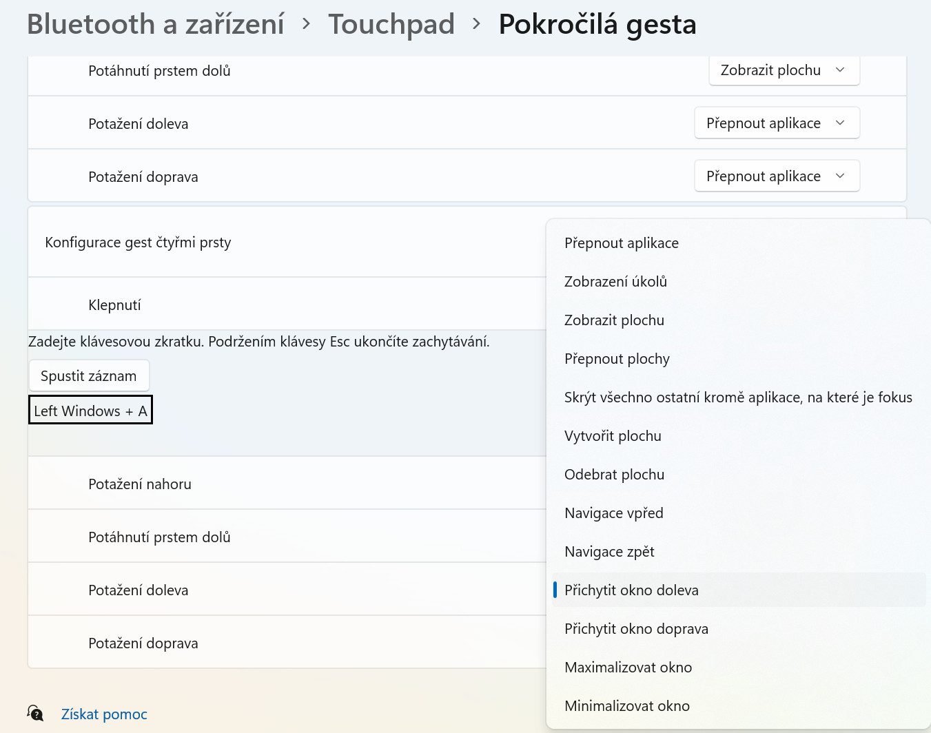Viewport: 931px width, 733px height.
Task: Click the help icon beside Získat pomoc
Action: pos(35,713)
